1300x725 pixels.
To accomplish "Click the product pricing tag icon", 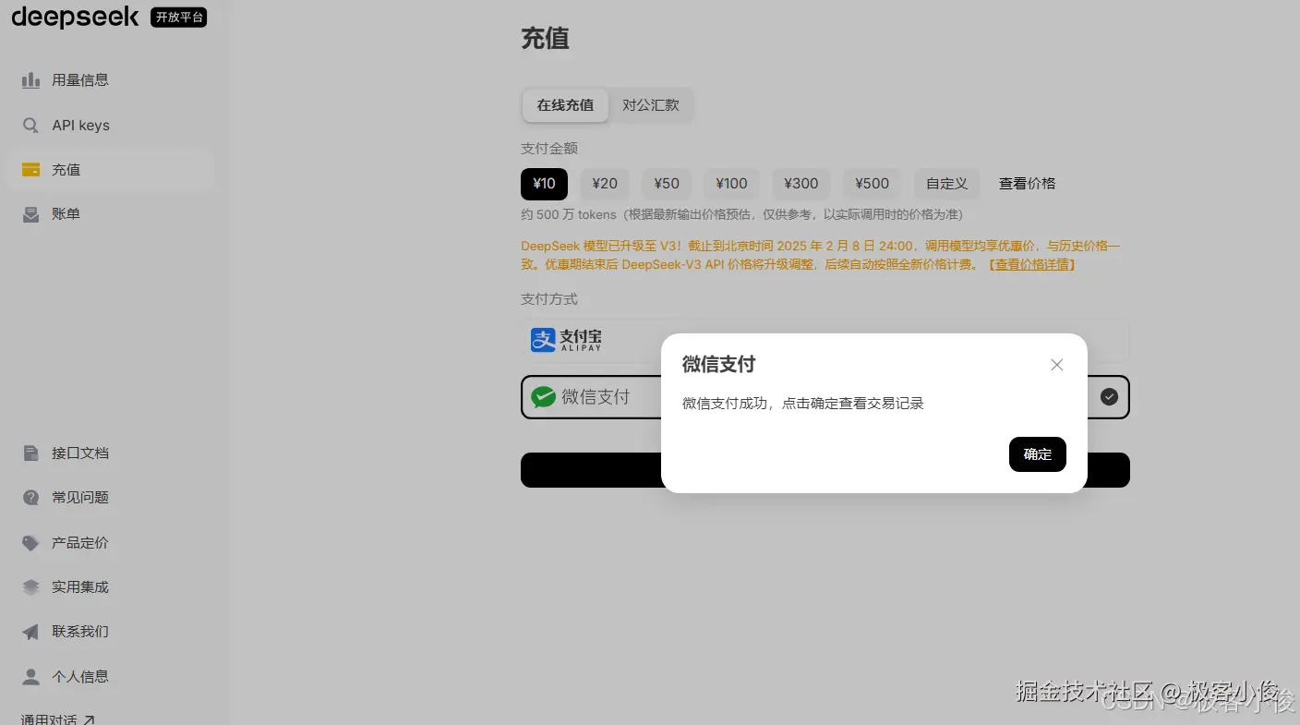I will pos(30,543).
